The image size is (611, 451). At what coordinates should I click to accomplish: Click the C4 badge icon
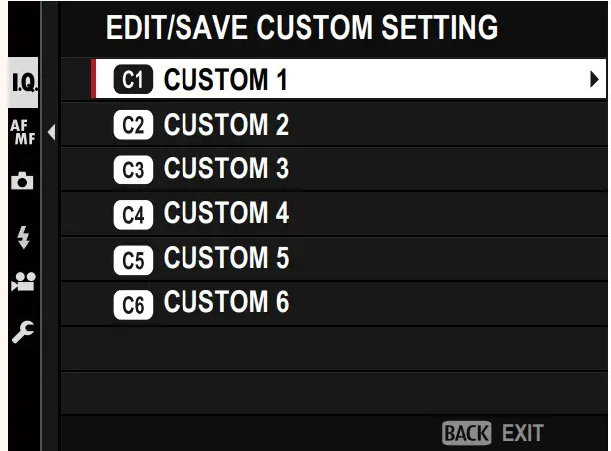pos(133,215)
